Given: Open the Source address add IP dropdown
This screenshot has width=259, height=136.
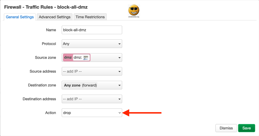Looking at the screenshot, I should click(92, 71).
